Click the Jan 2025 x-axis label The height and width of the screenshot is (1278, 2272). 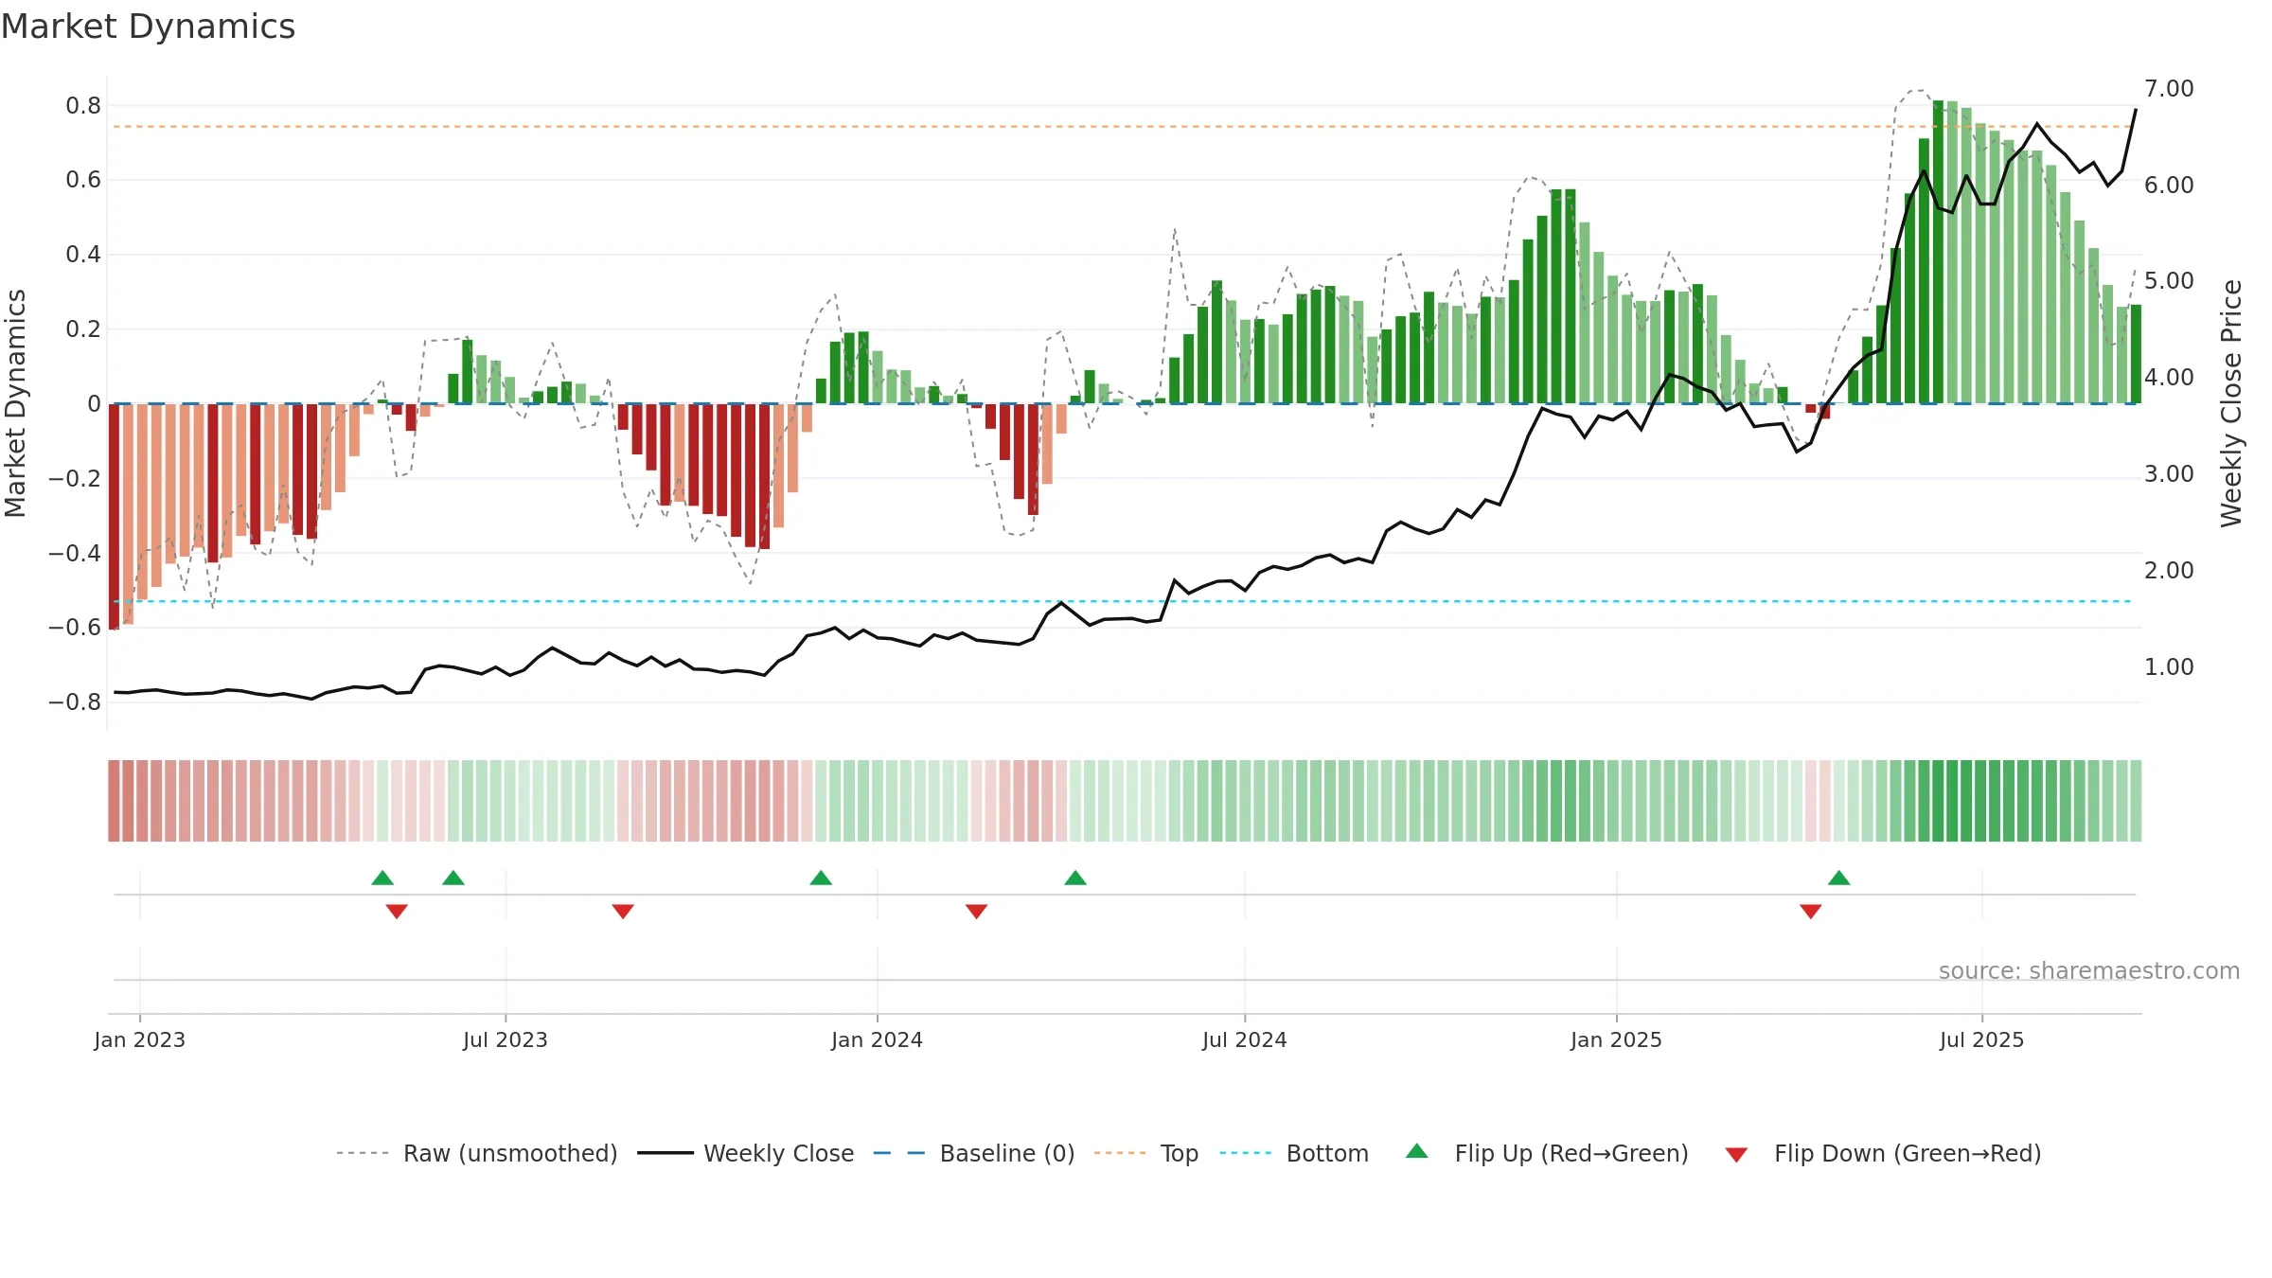(1617, 1039)
